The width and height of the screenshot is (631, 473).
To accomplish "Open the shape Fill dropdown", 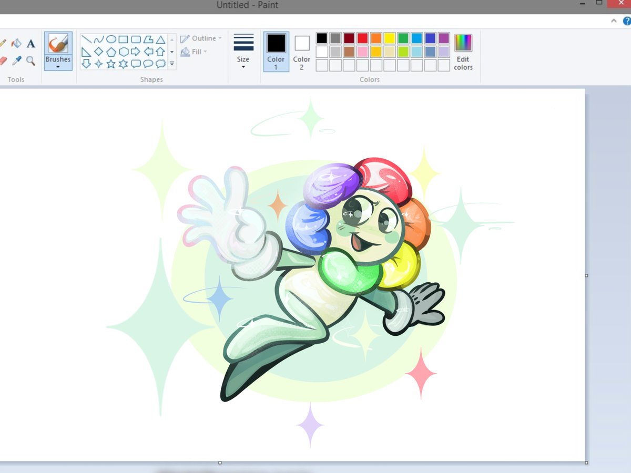I will 194,52.
